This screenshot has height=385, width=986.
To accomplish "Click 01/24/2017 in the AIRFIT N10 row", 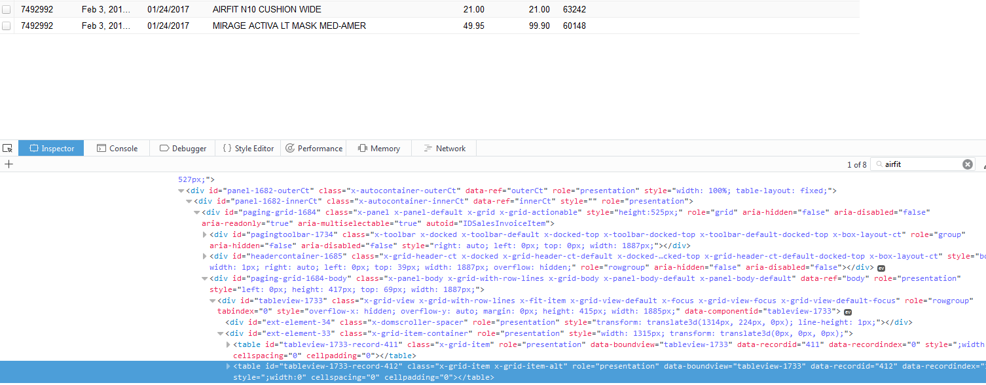I will click(168, 10).
